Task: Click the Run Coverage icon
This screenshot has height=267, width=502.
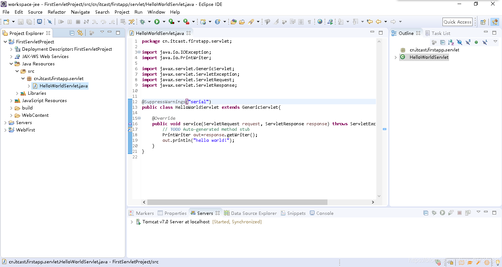Action: pyautogui.click(x=171, y=22)
